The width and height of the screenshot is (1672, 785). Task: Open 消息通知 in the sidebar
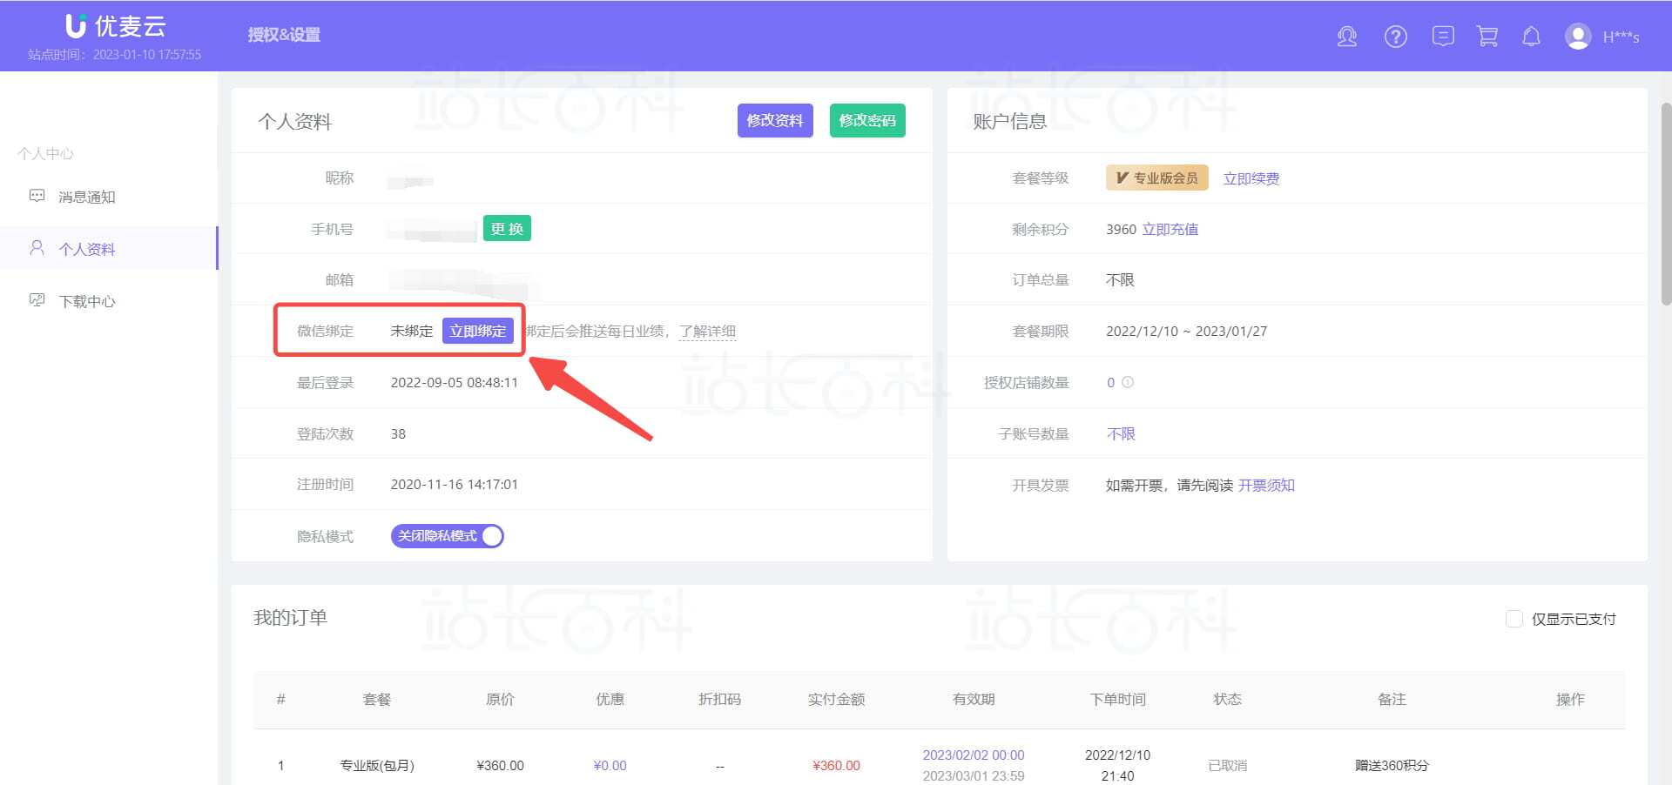coord(86,197)
